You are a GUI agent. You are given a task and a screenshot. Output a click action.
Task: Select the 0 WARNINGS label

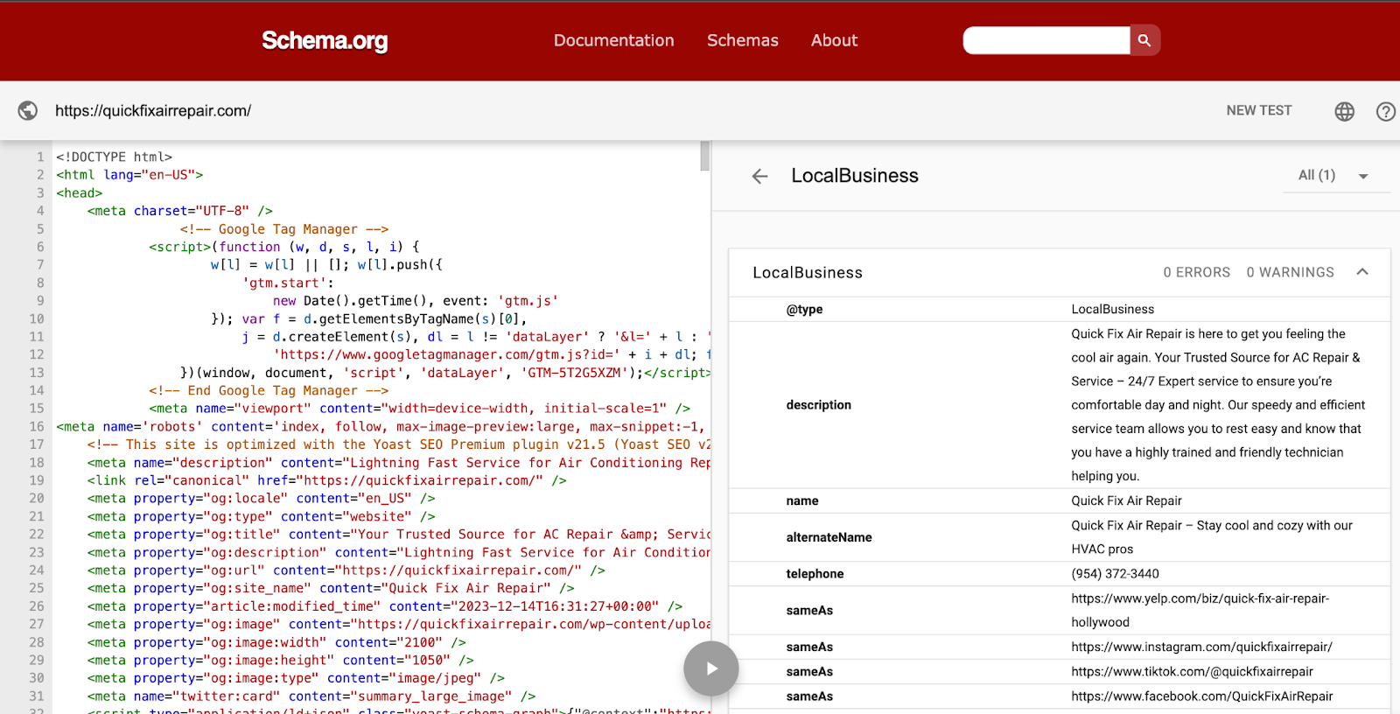click(1290, 272)
